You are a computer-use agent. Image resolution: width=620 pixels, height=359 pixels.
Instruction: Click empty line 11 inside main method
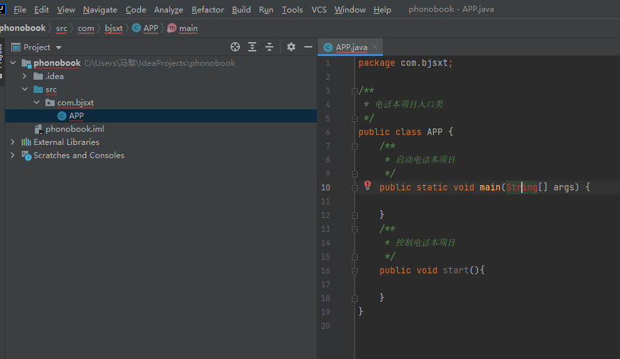486,202
